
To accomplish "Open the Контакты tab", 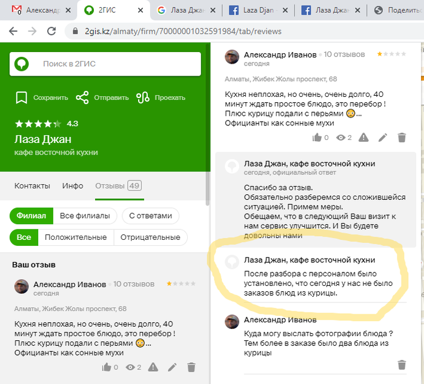I will click(32, 185).
